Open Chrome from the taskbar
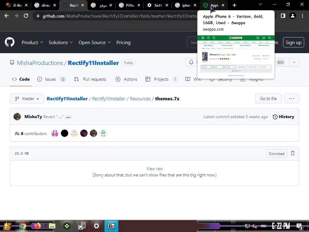 [x=22, y=226]
